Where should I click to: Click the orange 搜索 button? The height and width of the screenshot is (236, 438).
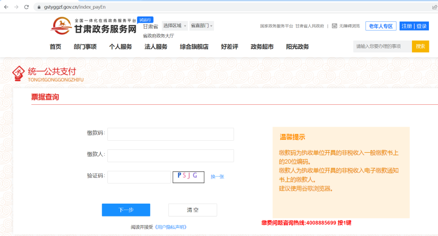tap(420, 46)
